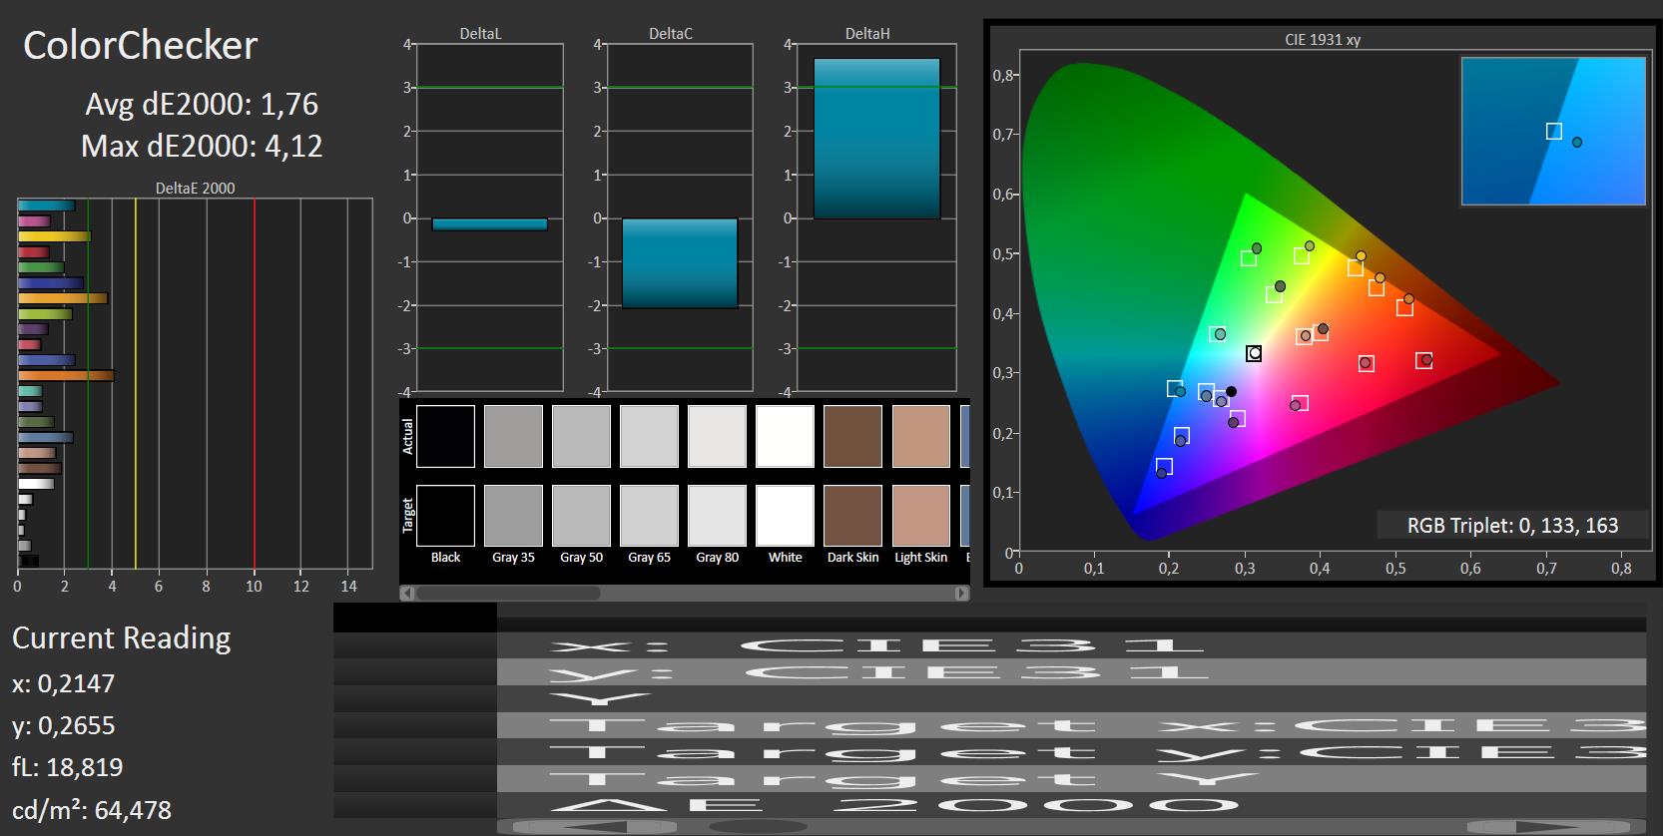1663x836 pixels.
Task: Click the DeltaL bar
Action: 489,224
